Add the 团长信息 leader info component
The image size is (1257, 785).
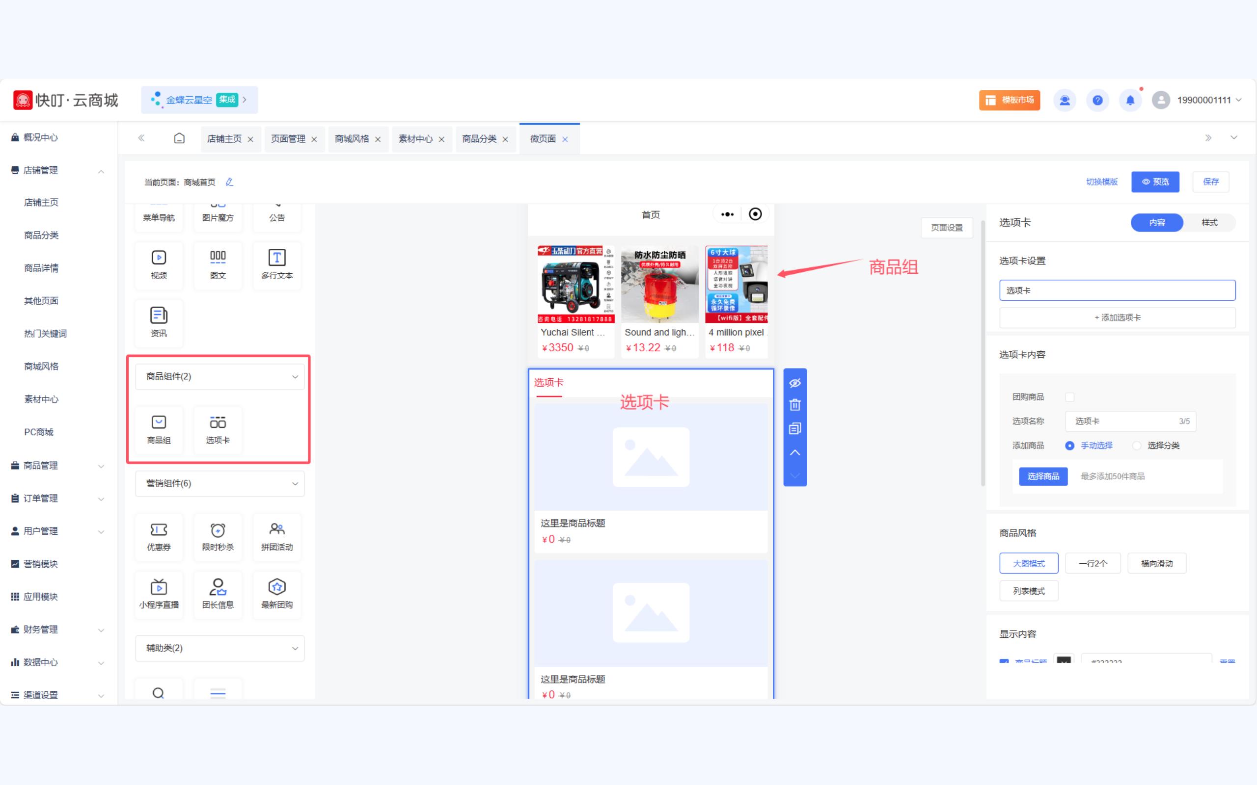(x=218, y=594)
